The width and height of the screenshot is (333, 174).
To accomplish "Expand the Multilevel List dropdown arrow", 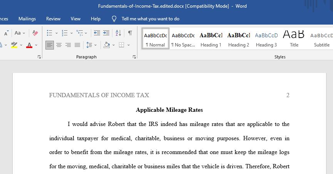I will coord(86,33).
